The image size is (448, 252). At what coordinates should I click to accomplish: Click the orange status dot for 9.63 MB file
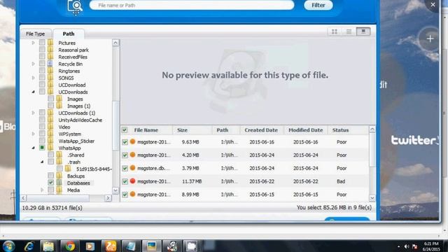pyautogui.click(x=132, y=141)
